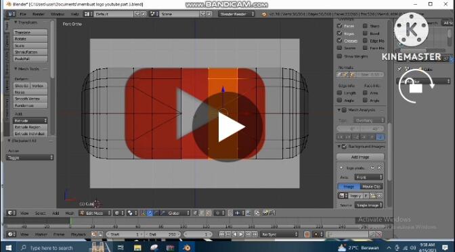Image resolution: width=455 pixels, height=252 pixels.
Task: Enable the face info Area checkbox
Action: click(366, 93)
